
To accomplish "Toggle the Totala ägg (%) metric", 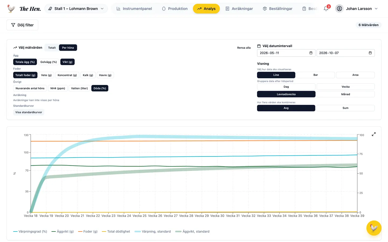I will [25, 62].
